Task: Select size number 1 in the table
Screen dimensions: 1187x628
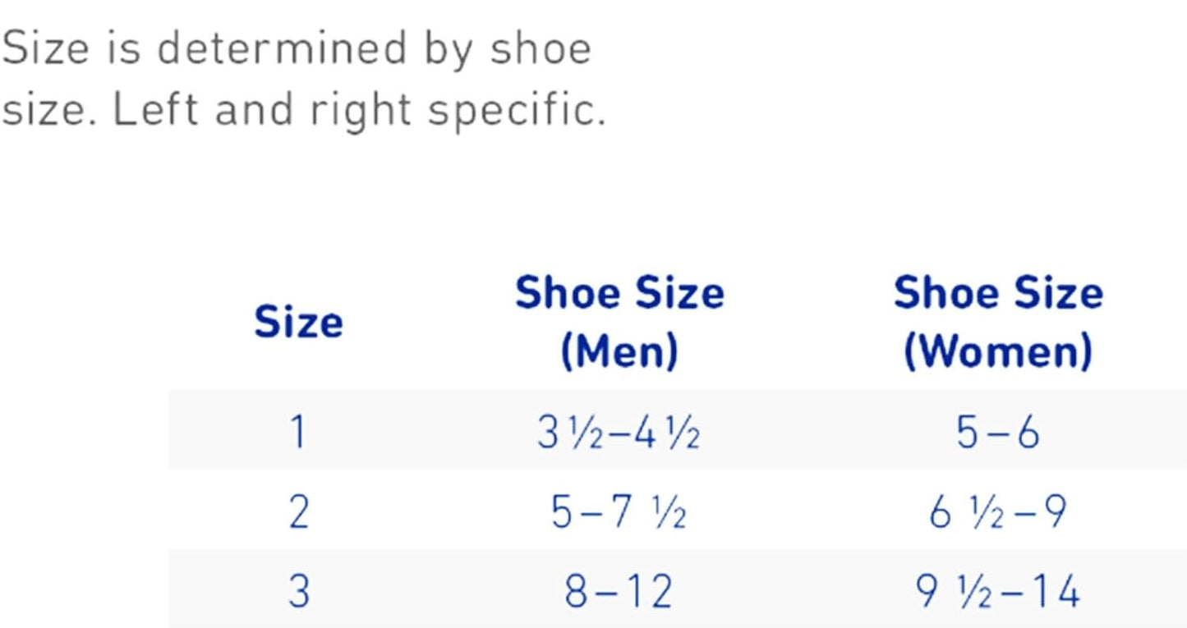Action: pos(298,433)
